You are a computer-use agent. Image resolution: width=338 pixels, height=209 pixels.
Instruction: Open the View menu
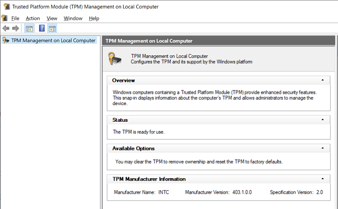[52, 18]
